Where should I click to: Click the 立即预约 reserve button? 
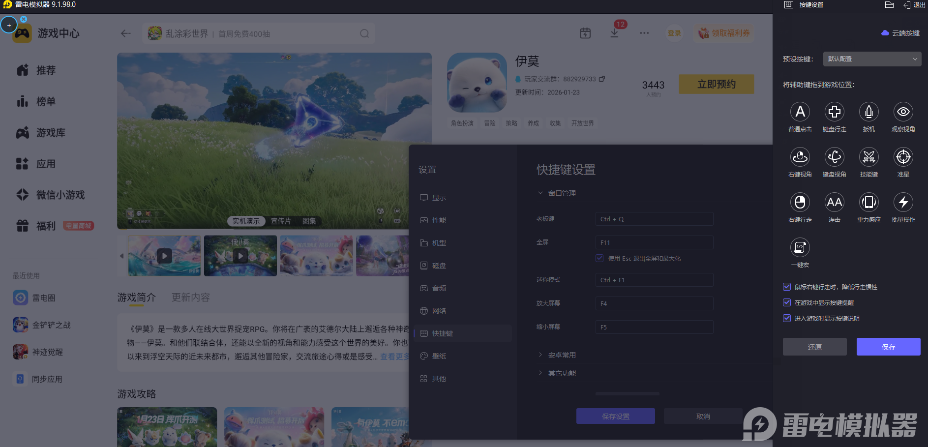click(x=717, y=84)
